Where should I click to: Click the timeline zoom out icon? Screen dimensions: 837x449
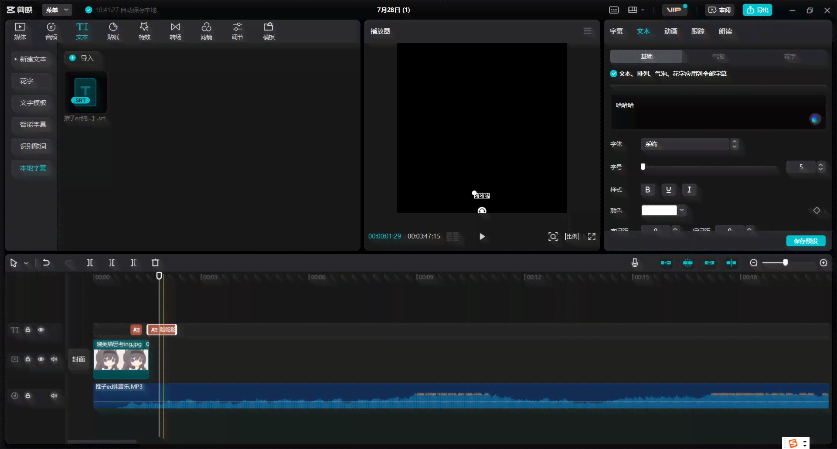(x=754, y=262)
